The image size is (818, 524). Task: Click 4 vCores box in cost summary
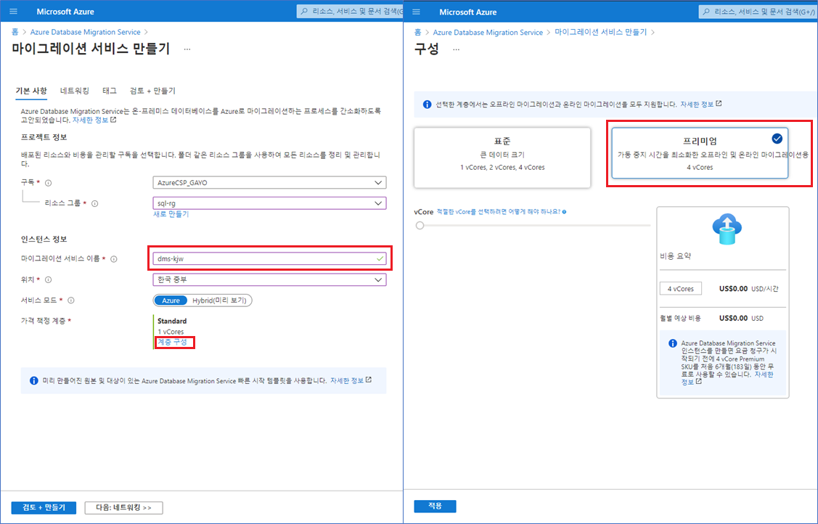681,288
